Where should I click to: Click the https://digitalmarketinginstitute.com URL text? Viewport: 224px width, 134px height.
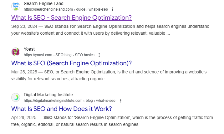click(53, 101)
